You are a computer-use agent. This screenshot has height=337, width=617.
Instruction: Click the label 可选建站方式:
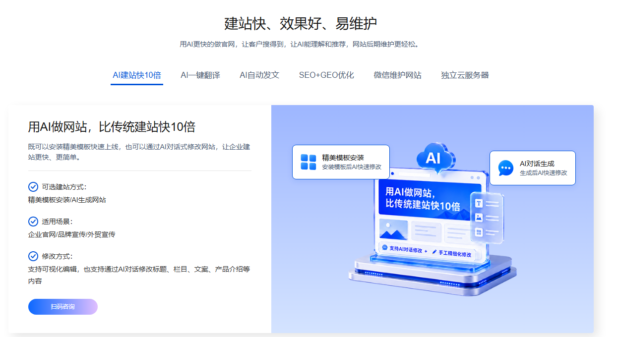[64, 187]
